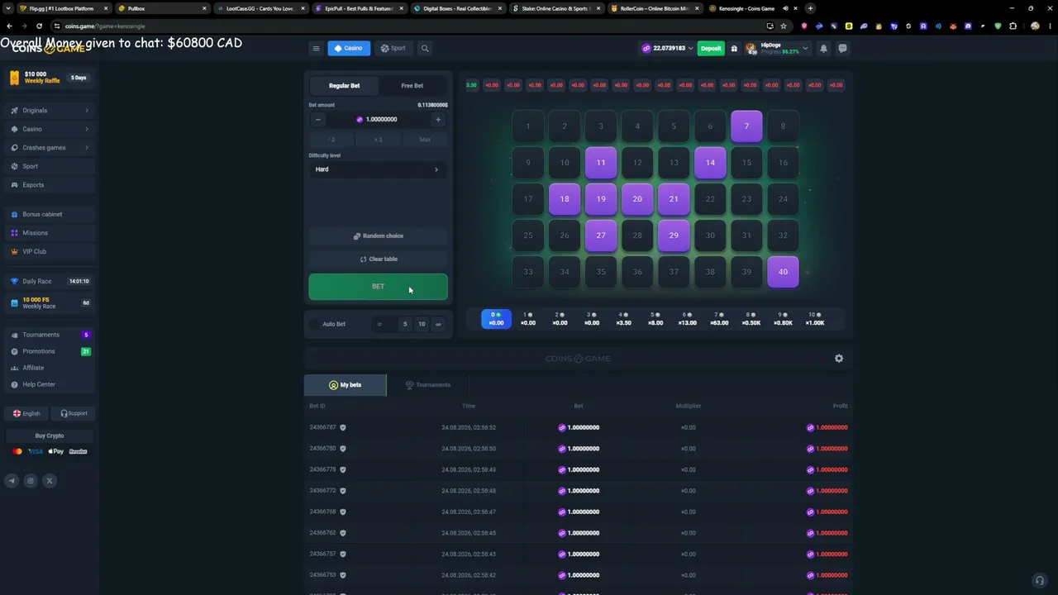The image size is (1058, 595).
Task: Open Bonus cabinet from sidebar
Action: tap(50, 214)
